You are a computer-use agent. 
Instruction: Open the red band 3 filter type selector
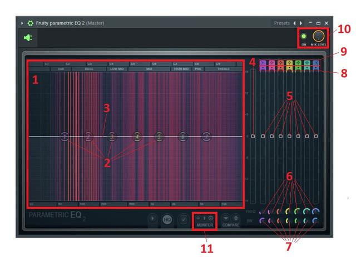tap(280, 63)
